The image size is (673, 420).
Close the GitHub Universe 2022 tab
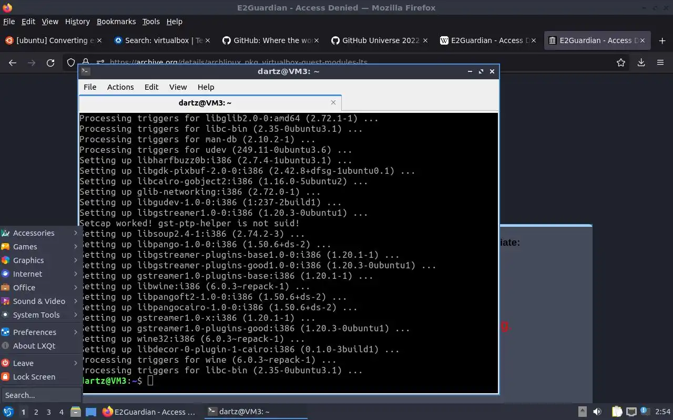(x=425, y=40)
